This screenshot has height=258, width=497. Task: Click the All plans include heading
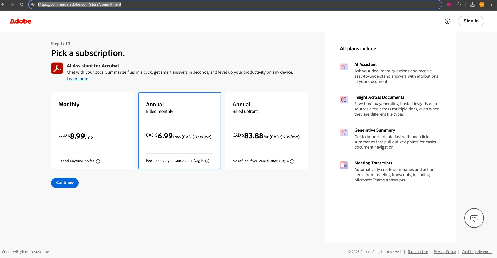pos(358,49)
